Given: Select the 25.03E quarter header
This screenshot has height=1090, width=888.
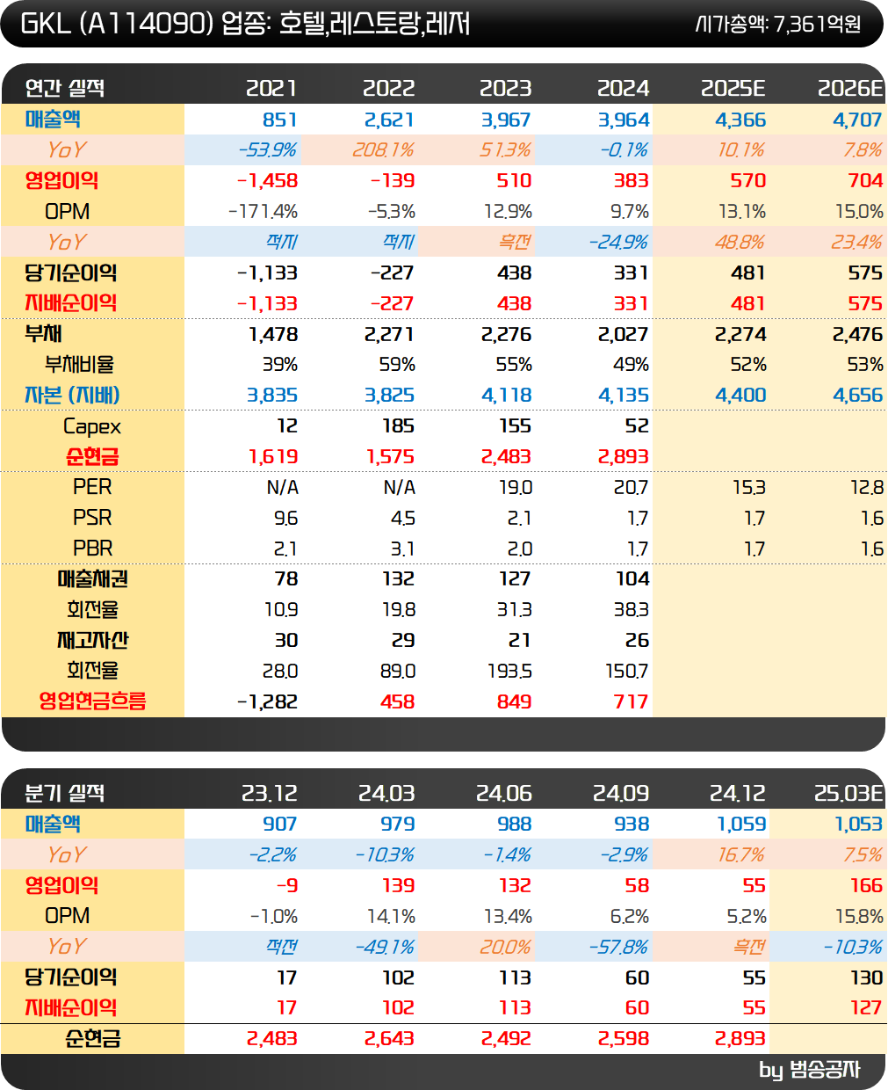Looking at the screenshot, I should (848, 793).
